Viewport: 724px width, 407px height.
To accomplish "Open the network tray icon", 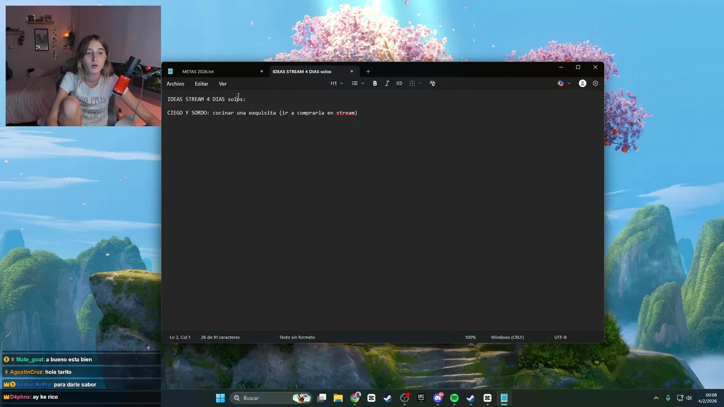I will (680, 398).
